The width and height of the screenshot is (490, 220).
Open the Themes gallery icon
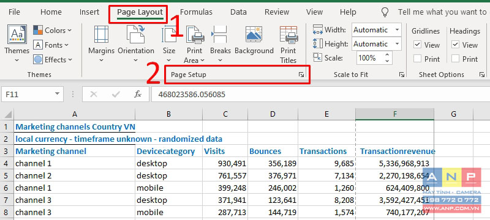[17, 34]
